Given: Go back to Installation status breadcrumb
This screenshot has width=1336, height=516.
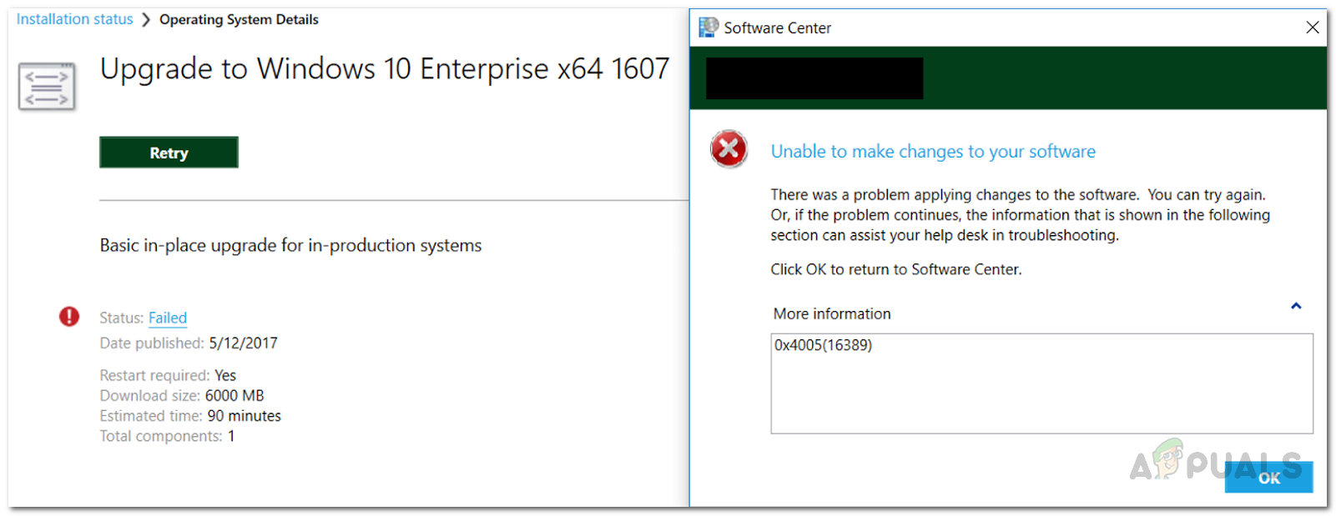Looking at the screenshot, I should [x=74, y=19].
